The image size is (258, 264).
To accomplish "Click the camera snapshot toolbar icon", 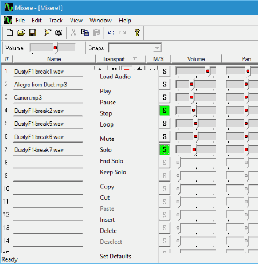I will (58, 33).
